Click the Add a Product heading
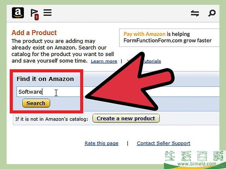Image resolution: width=226 pixels, height=169 pixels. click(34, 33)
